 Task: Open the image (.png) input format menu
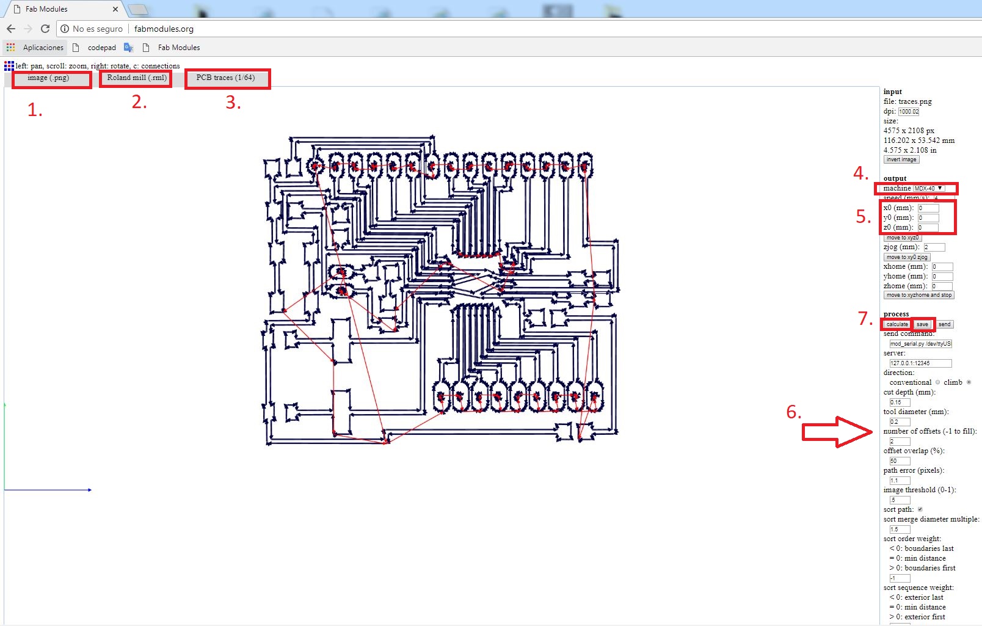[x=48, y=78]
